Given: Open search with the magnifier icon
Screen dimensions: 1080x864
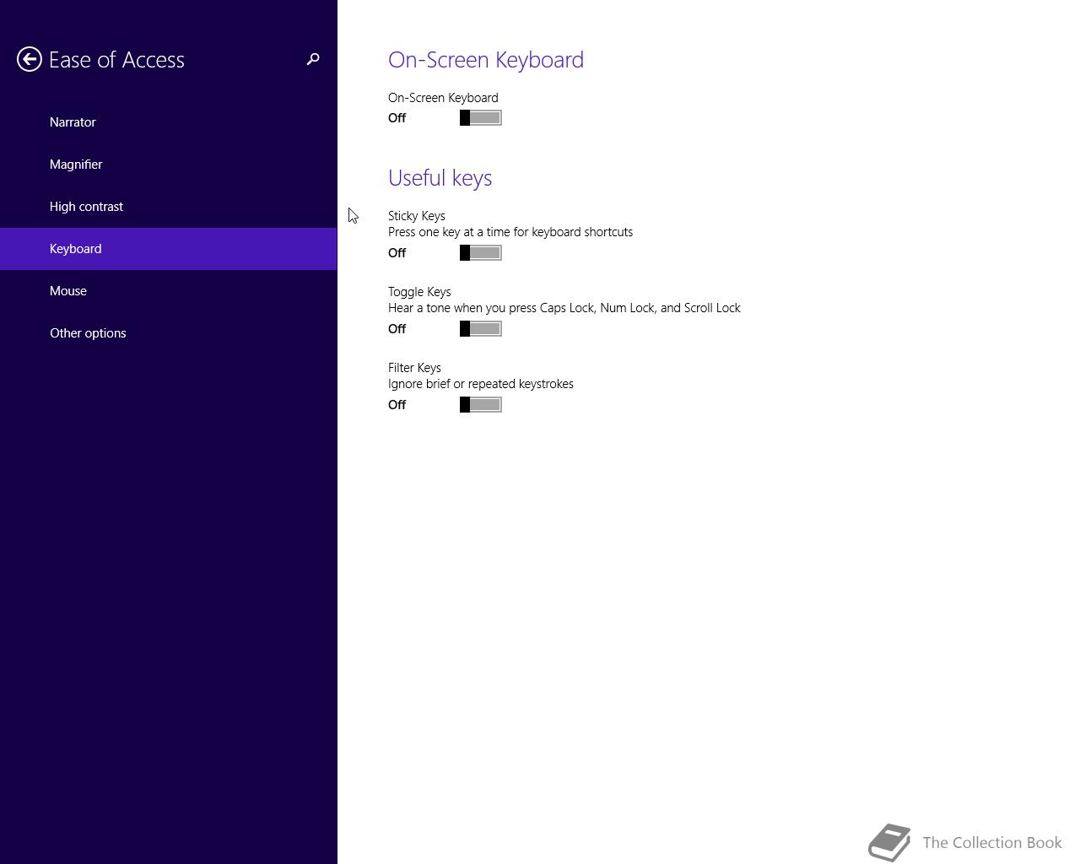Looking at the screenshot, I should click(313, 59).
